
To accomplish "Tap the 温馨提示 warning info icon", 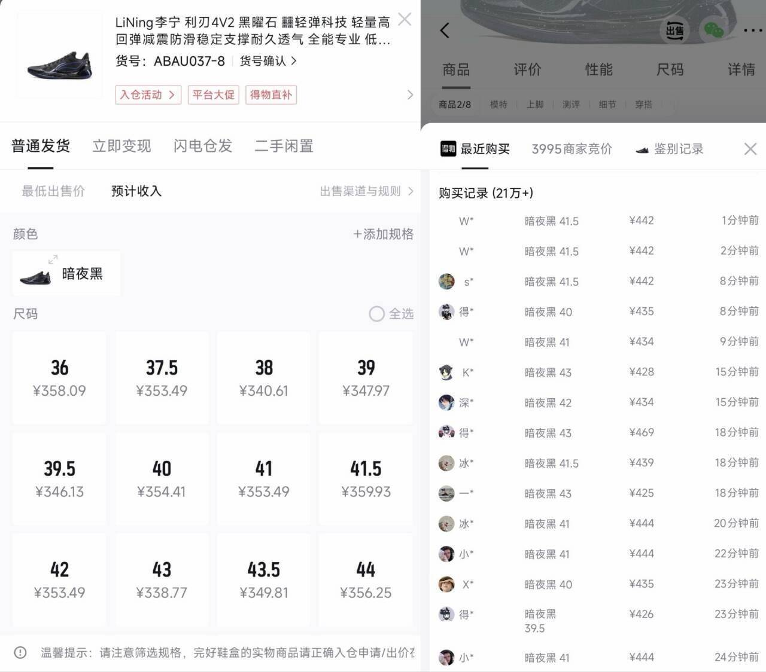I will click(20, 652).
